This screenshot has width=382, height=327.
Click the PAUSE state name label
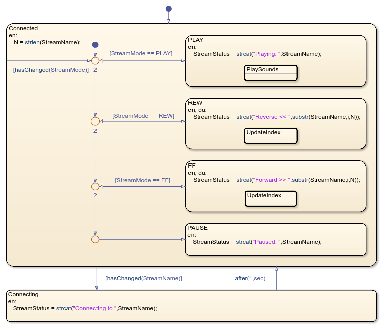pos(198,228)
